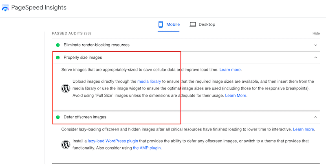
Task: Click WordPress logo in Properly size images section
Action: click(66, 88)
